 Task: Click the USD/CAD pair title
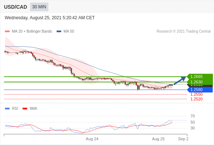pyautogui.click(x=16, y=7)
